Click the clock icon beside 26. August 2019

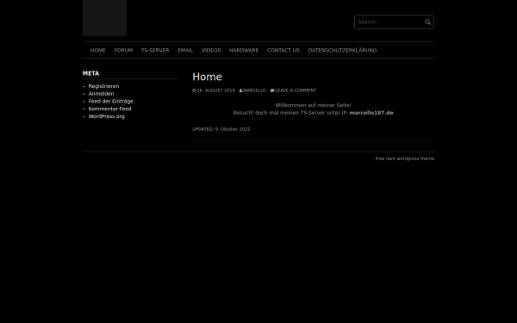click(194, 90)
